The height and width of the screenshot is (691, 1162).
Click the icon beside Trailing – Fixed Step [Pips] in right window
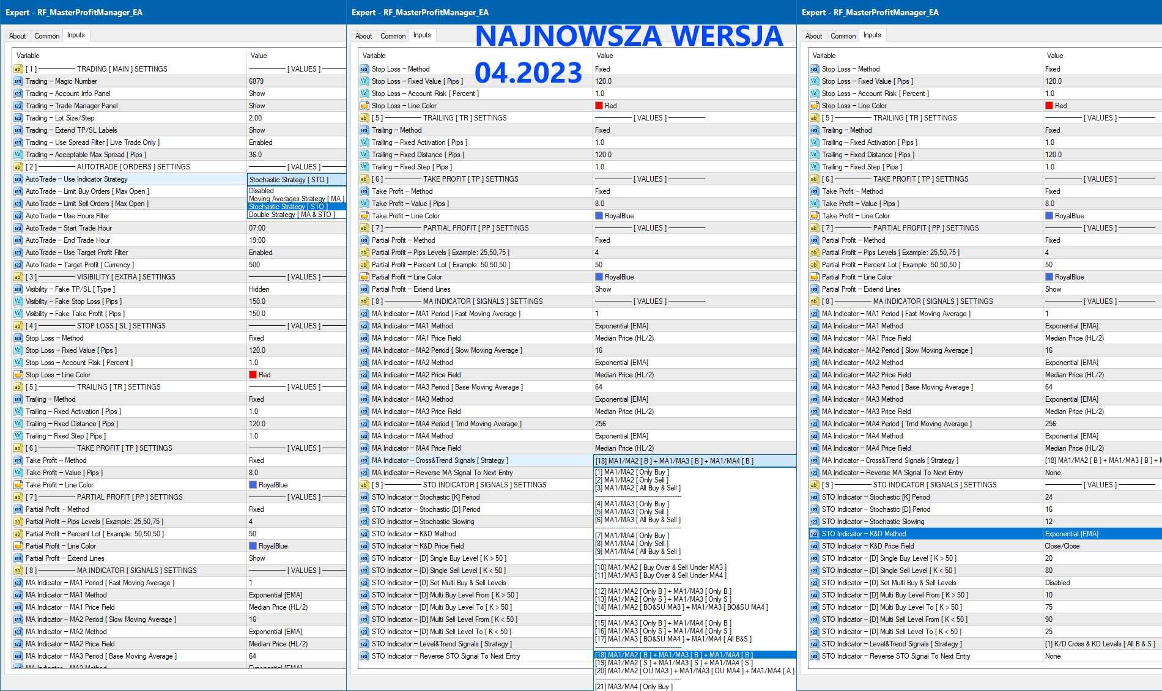814,167
